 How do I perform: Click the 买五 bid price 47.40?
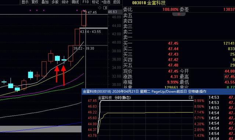(173, 65)
